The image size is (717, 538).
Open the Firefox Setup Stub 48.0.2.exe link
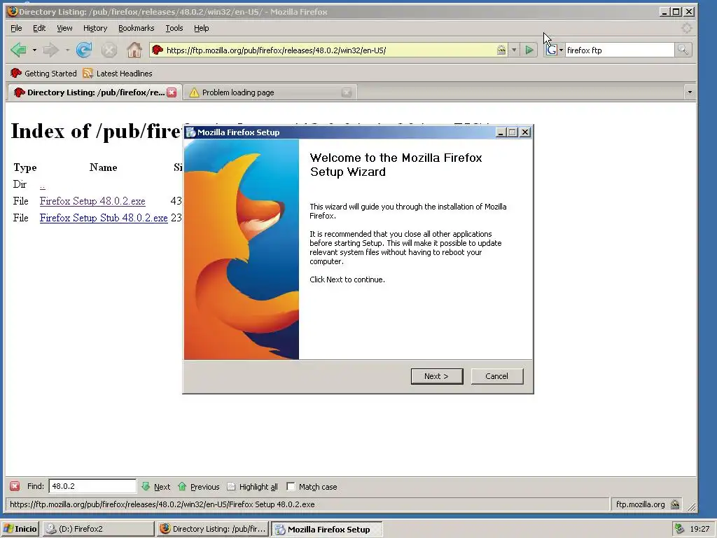[x=104, y=218]
